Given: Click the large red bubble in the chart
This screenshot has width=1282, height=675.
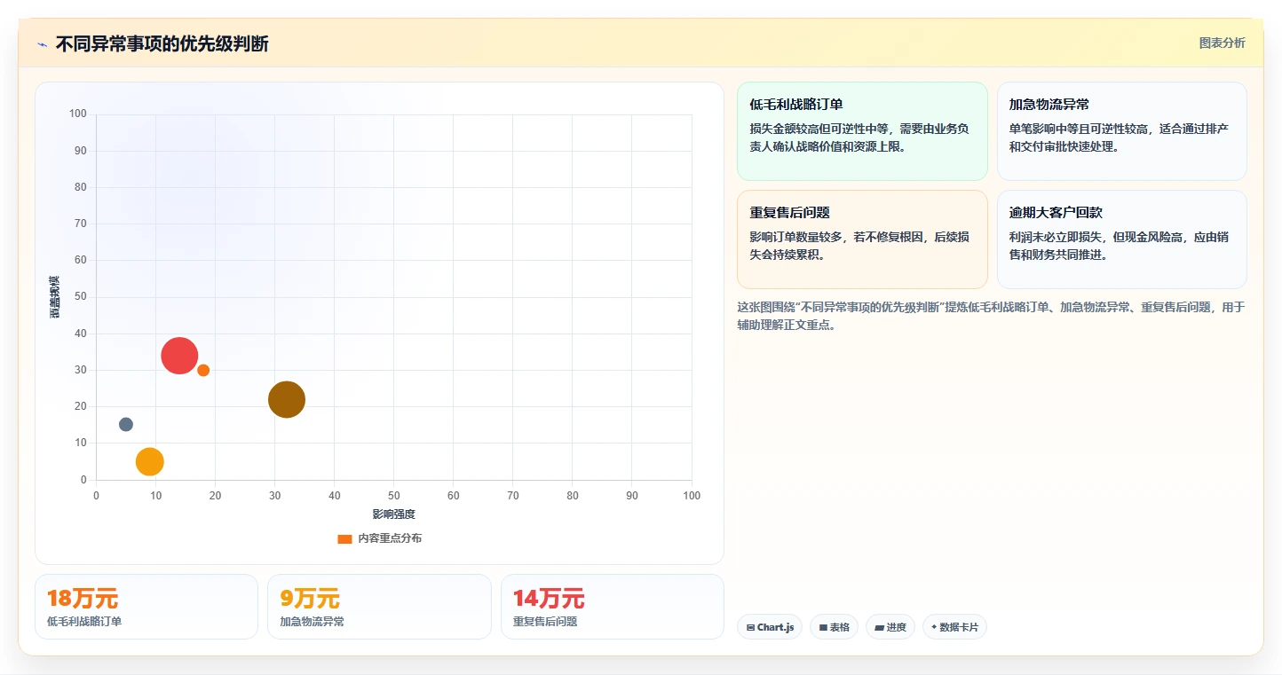Looking at the screenshot, I should point(179,356).
